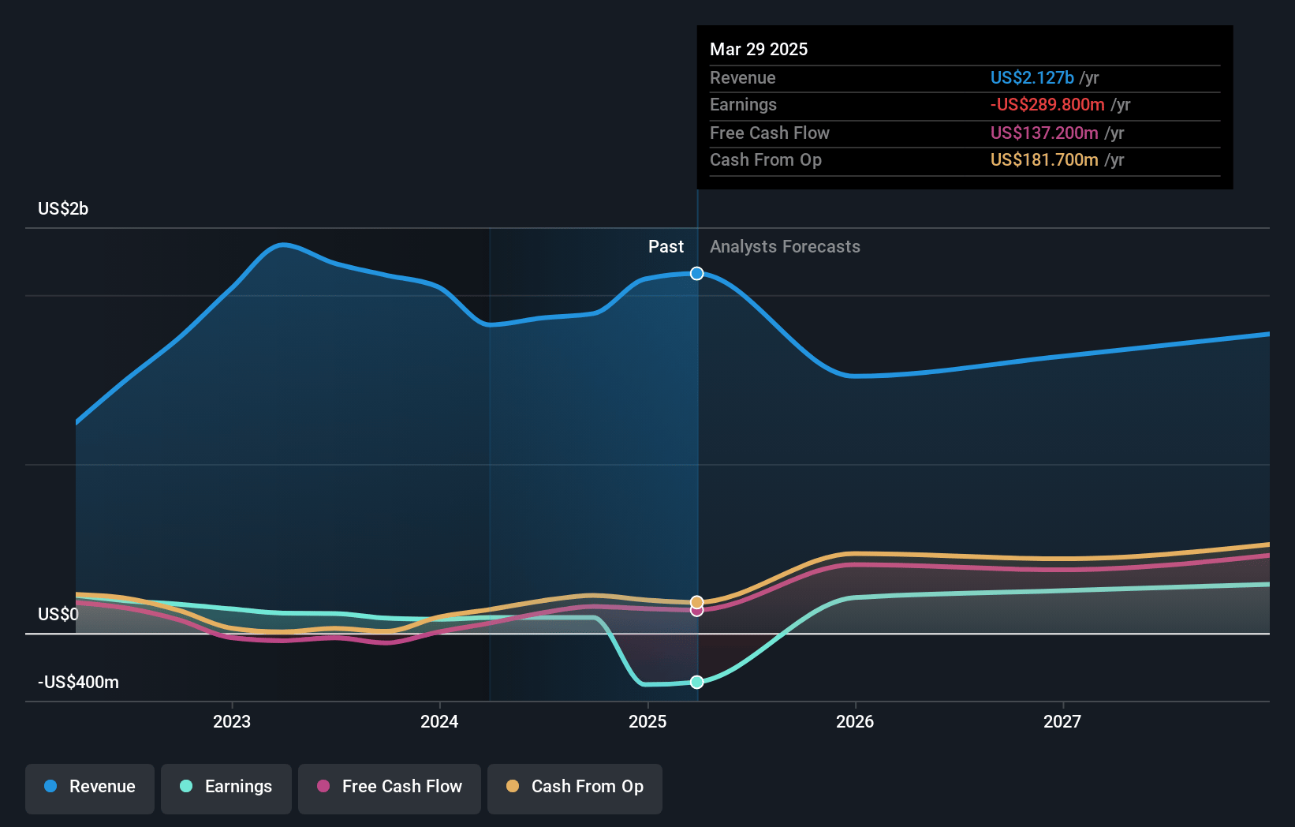Click the teal Earnings legend dot

(186, 786)
